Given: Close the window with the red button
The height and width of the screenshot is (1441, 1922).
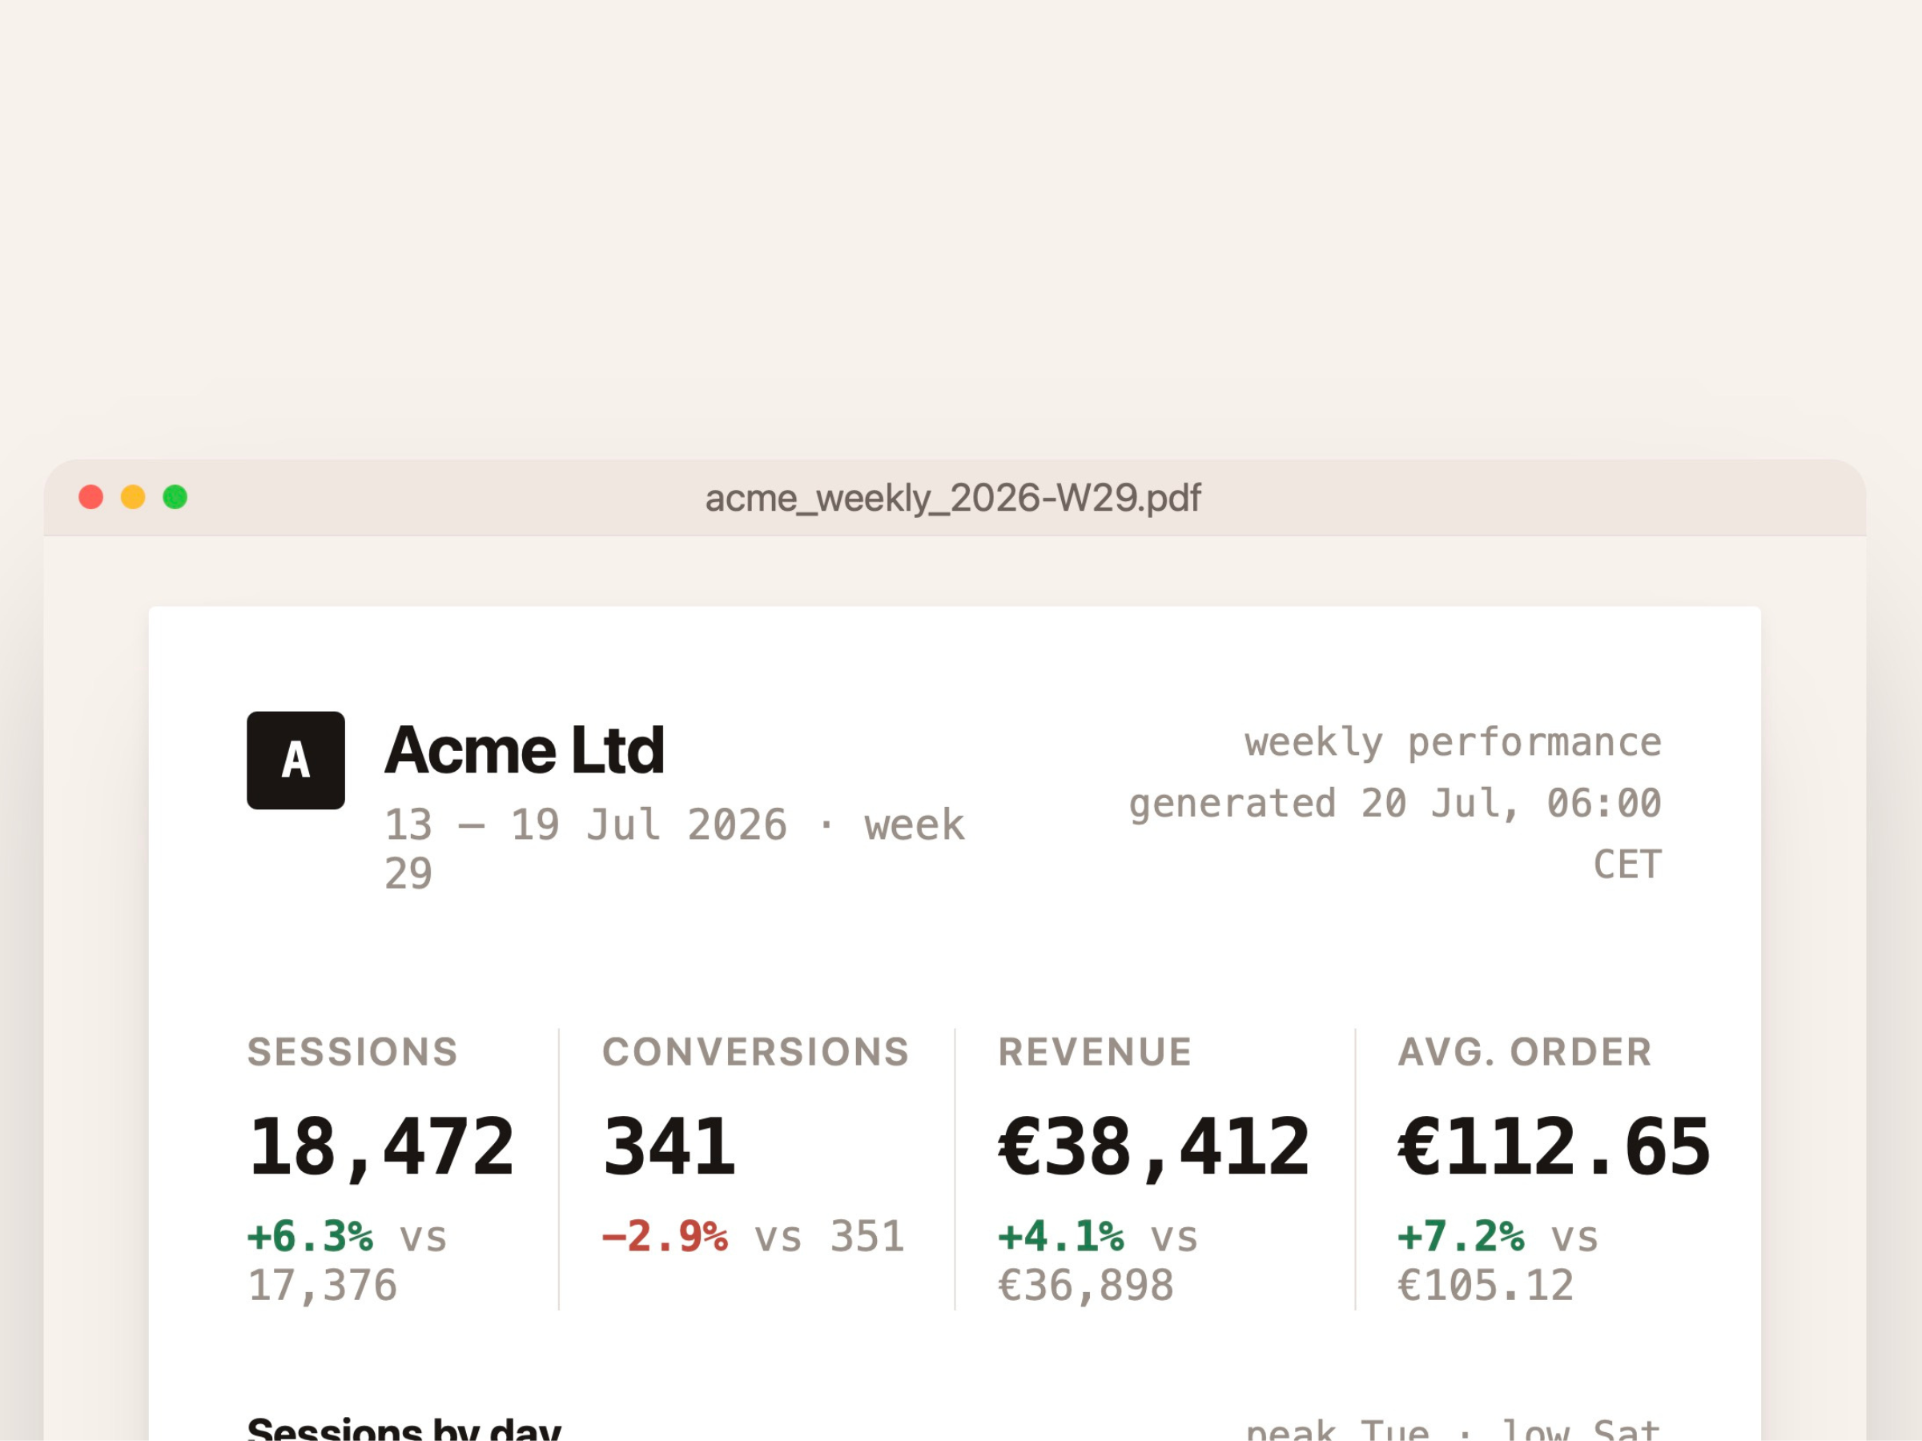Looking at the screenshot, I should pos(91,497).
